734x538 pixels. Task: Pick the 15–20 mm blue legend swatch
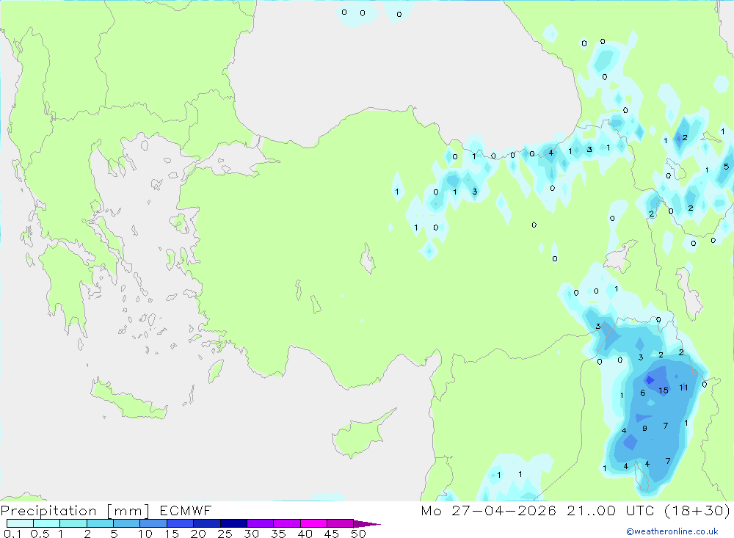(181, 523)
